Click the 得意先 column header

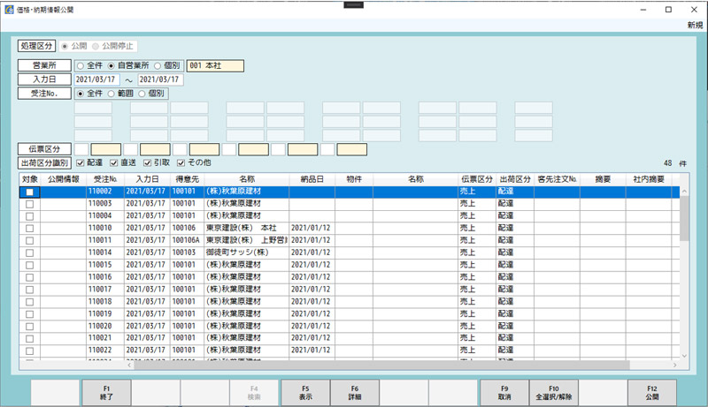(x=188, y=179)
